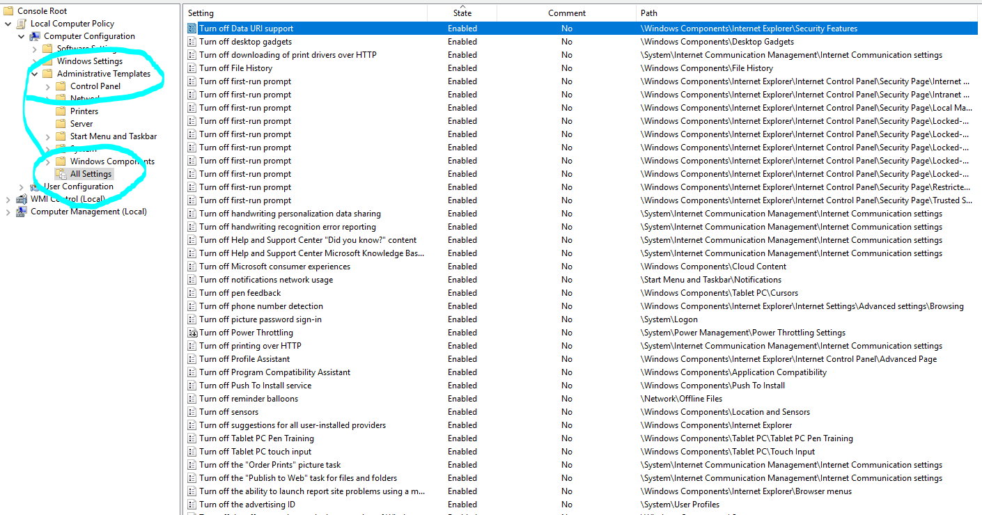Screen dimensions: 982x515
Task: Select the Server tree item label
Action: (x=81, y=124)
